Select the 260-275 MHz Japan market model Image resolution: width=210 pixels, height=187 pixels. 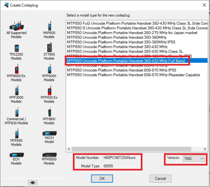pos(137,33)
